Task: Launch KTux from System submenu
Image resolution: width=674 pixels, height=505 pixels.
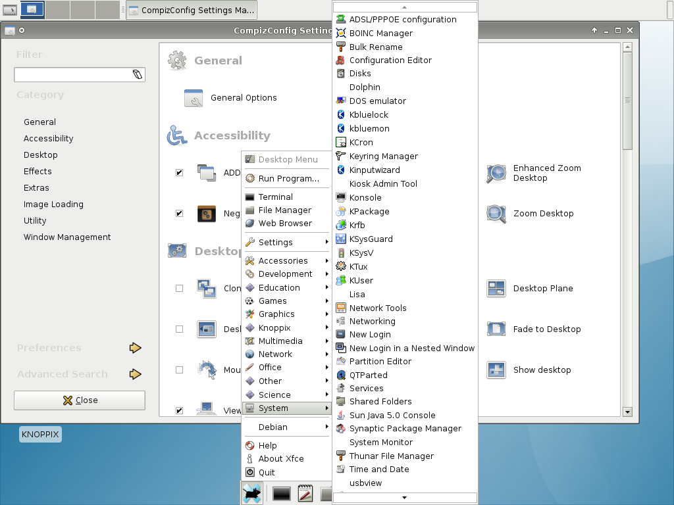Action: coord(405,267)
